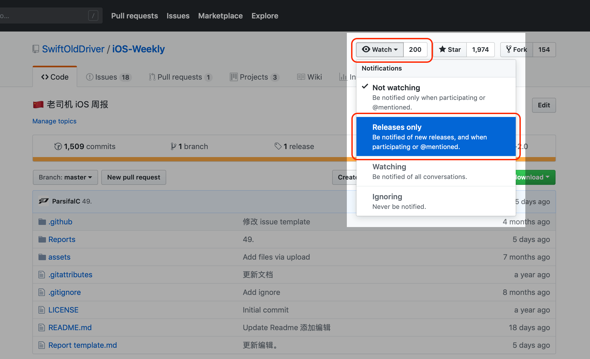Choose the Ignoring notification option
This screenshot has width=590, height=359.
pos(436,201)
